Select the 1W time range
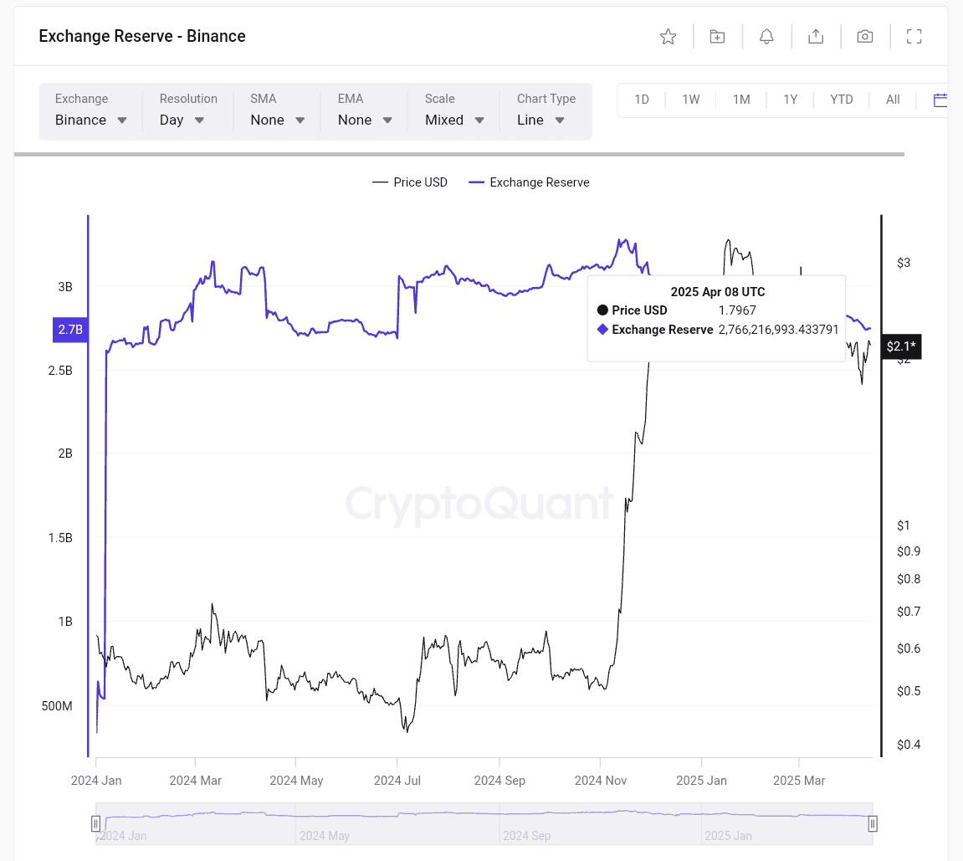 point(691,99)
